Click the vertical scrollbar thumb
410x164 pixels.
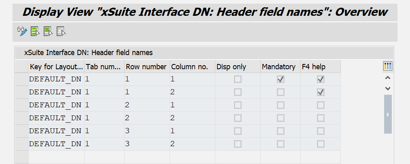point(388,114)
